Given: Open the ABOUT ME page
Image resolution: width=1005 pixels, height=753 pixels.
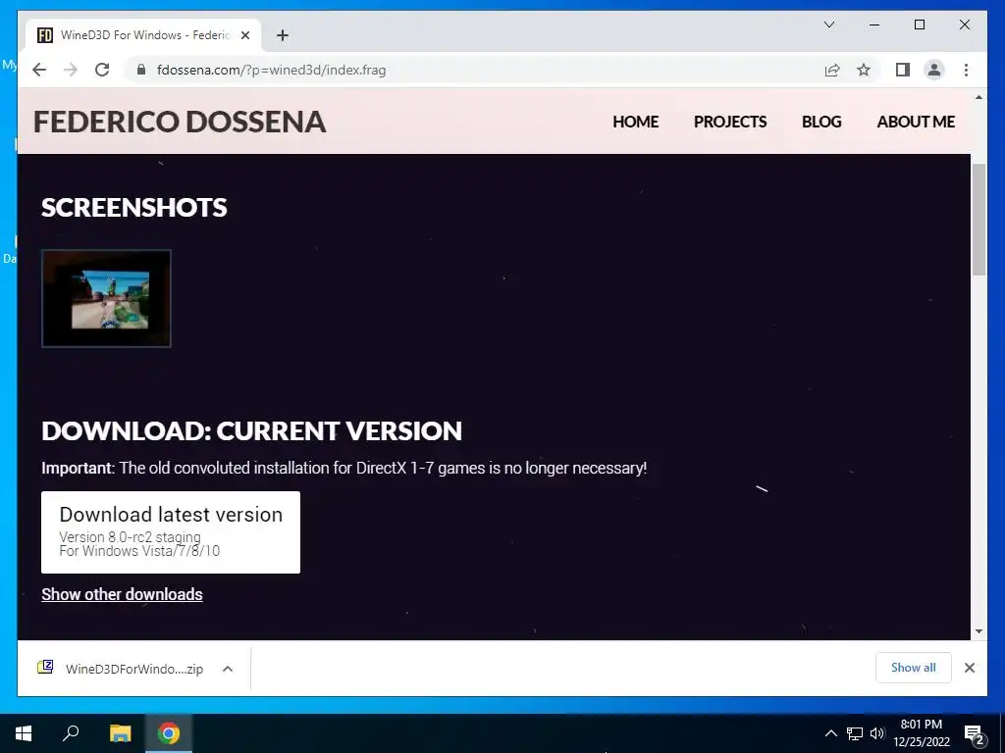Looking at the screenshot, I should coord(916,122).
